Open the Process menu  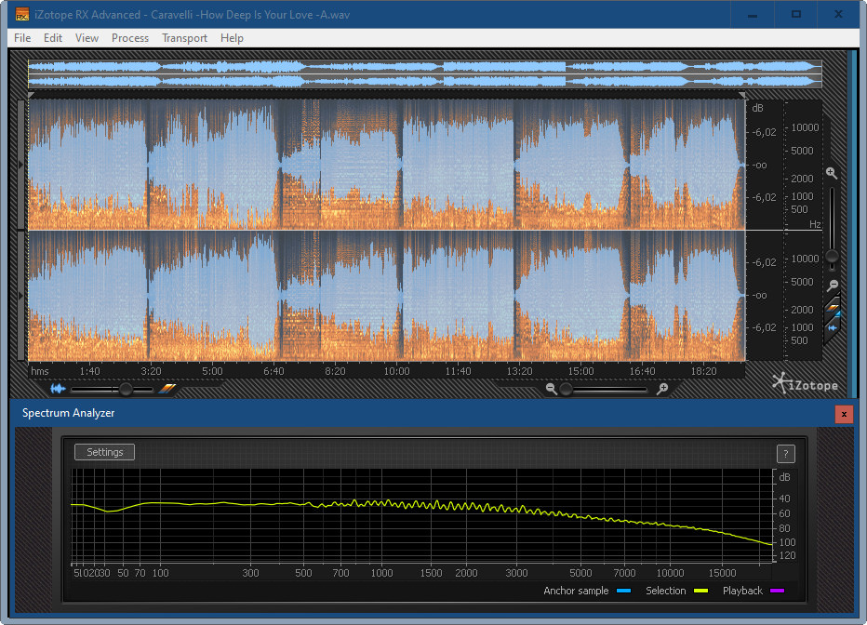(130, 38)
